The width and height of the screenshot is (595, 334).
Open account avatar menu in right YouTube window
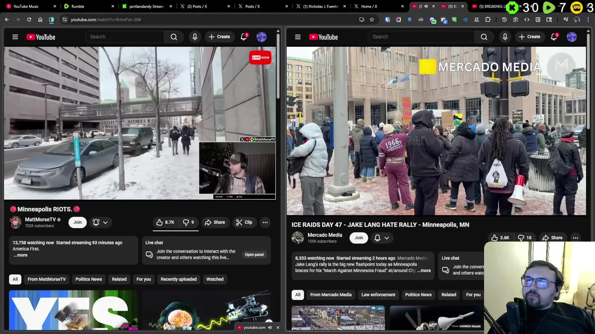(572, 37)
